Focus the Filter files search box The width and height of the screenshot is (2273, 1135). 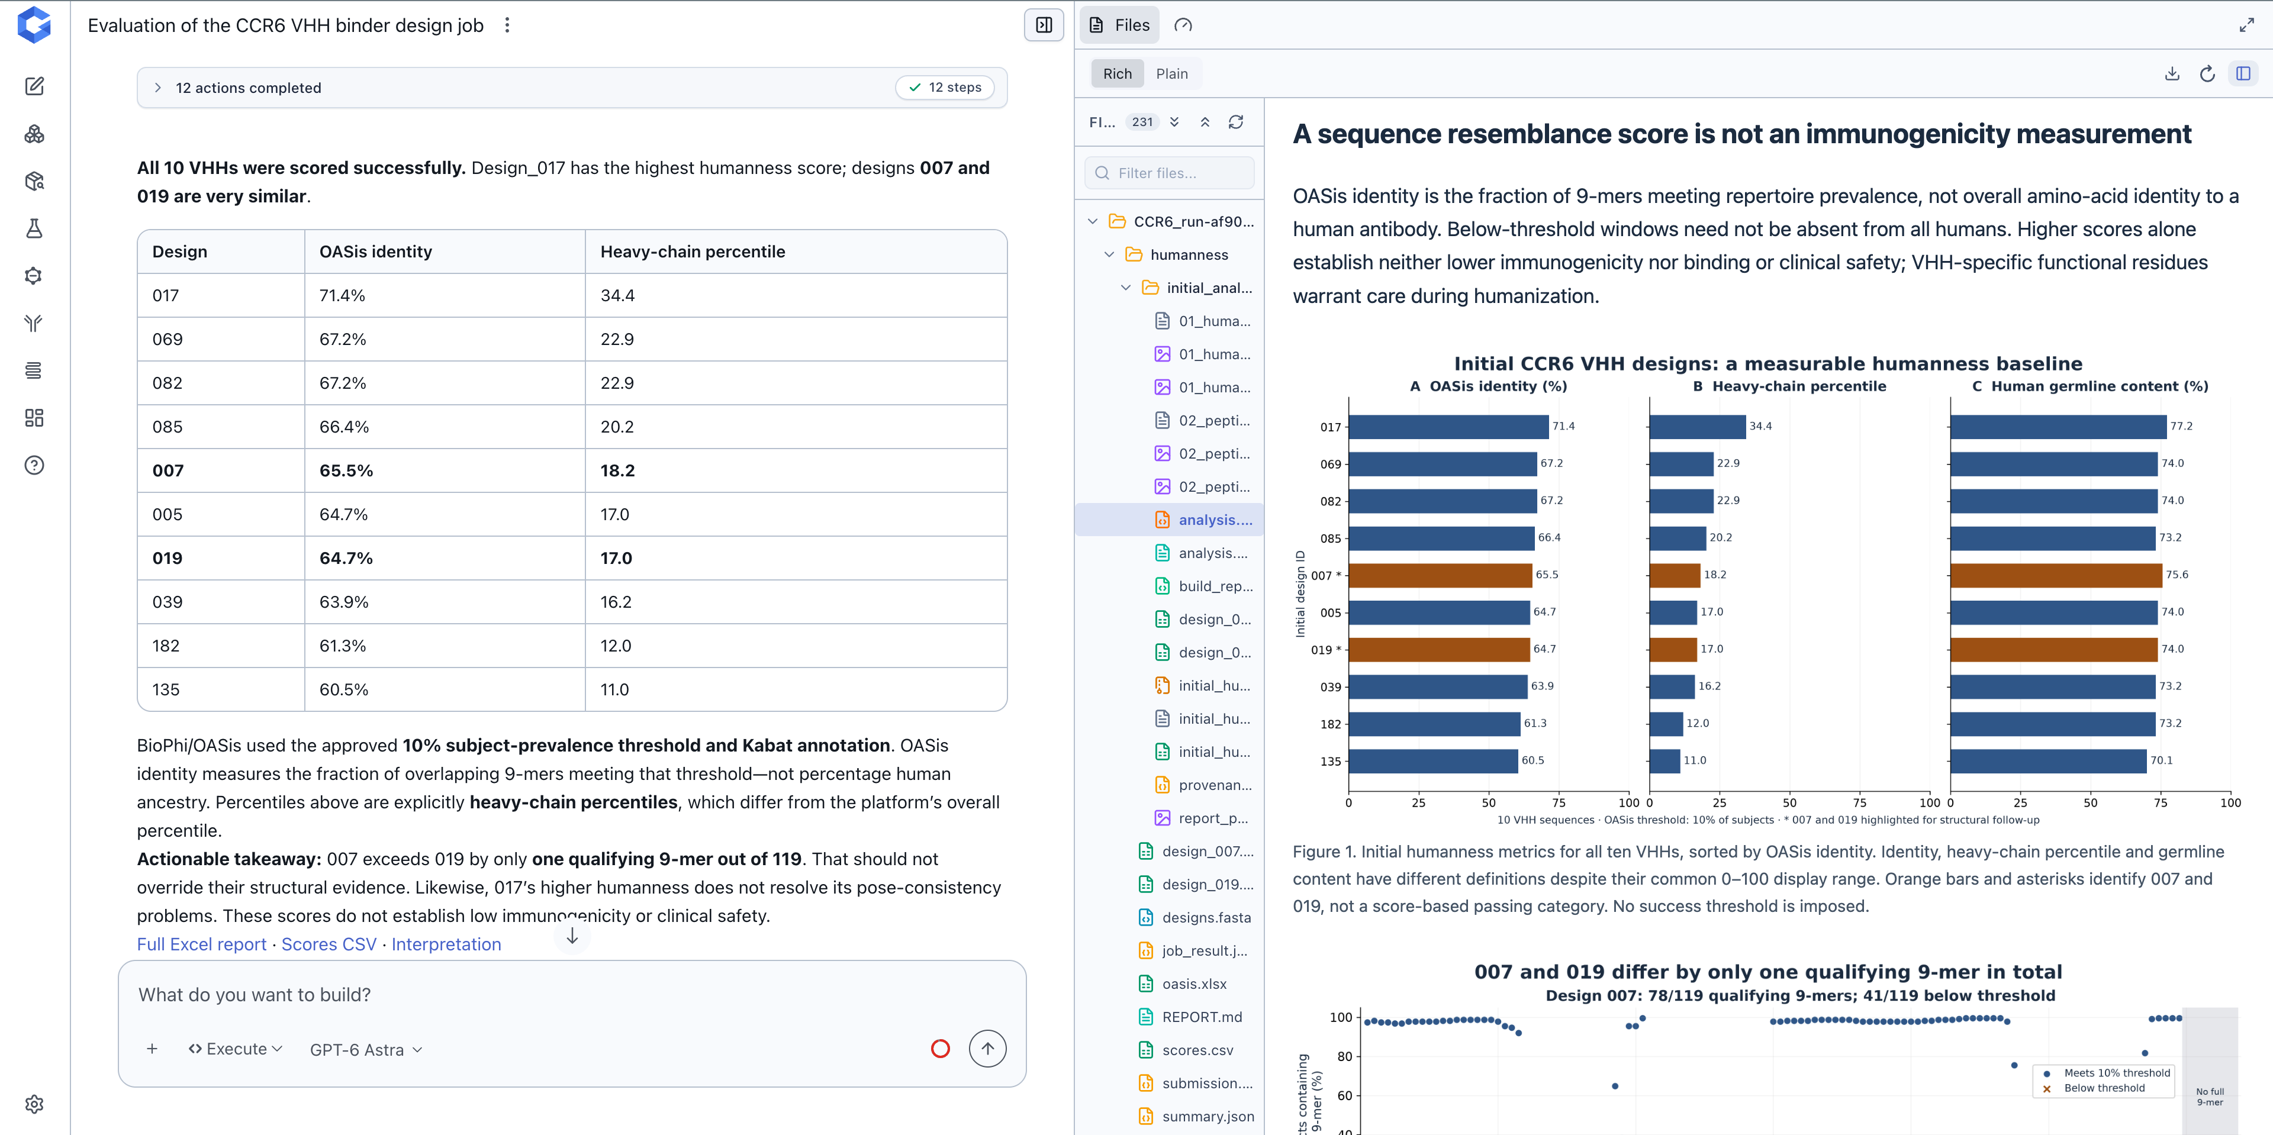1169,173
